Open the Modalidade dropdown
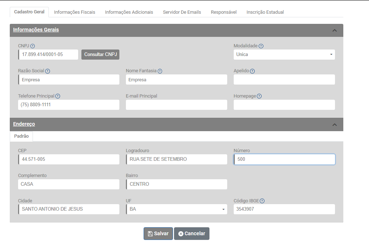 pos(284,55)
